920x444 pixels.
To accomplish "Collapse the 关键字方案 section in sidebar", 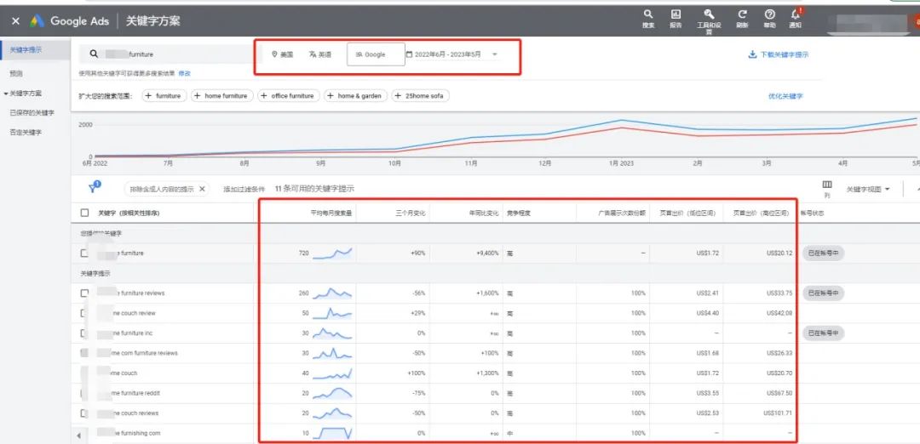I will click(6, 94).
